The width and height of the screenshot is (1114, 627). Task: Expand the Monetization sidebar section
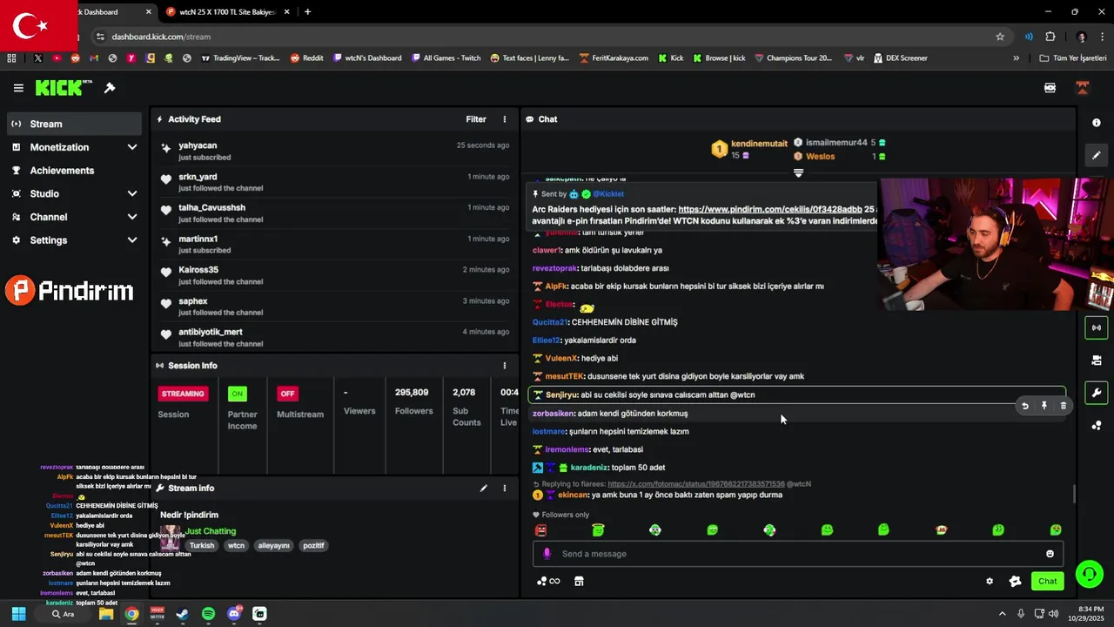click(74, 147)
